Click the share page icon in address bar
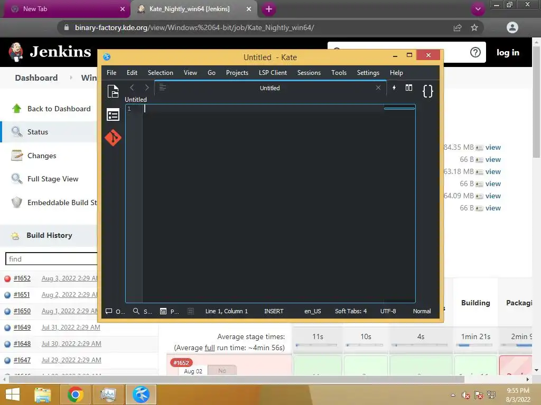The height and width of the screenshot is (405, 541). pos(458,27)
